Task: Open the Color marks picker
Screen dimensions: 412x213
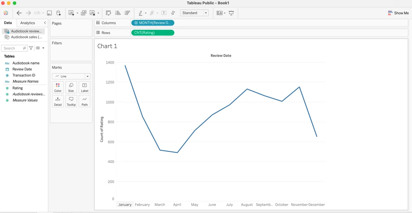Action: pos(58,88)
